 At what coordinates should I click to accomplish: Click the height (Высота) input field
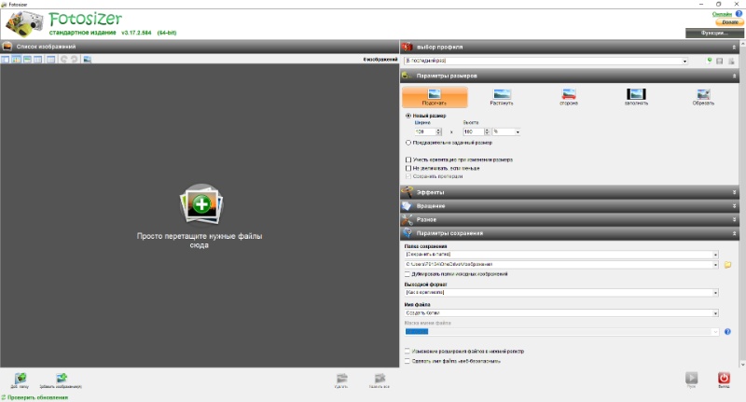[474, 132]
